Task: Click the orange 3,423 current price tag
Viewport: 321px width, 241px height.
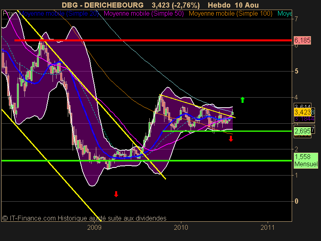Action: [x=303, y=112]
